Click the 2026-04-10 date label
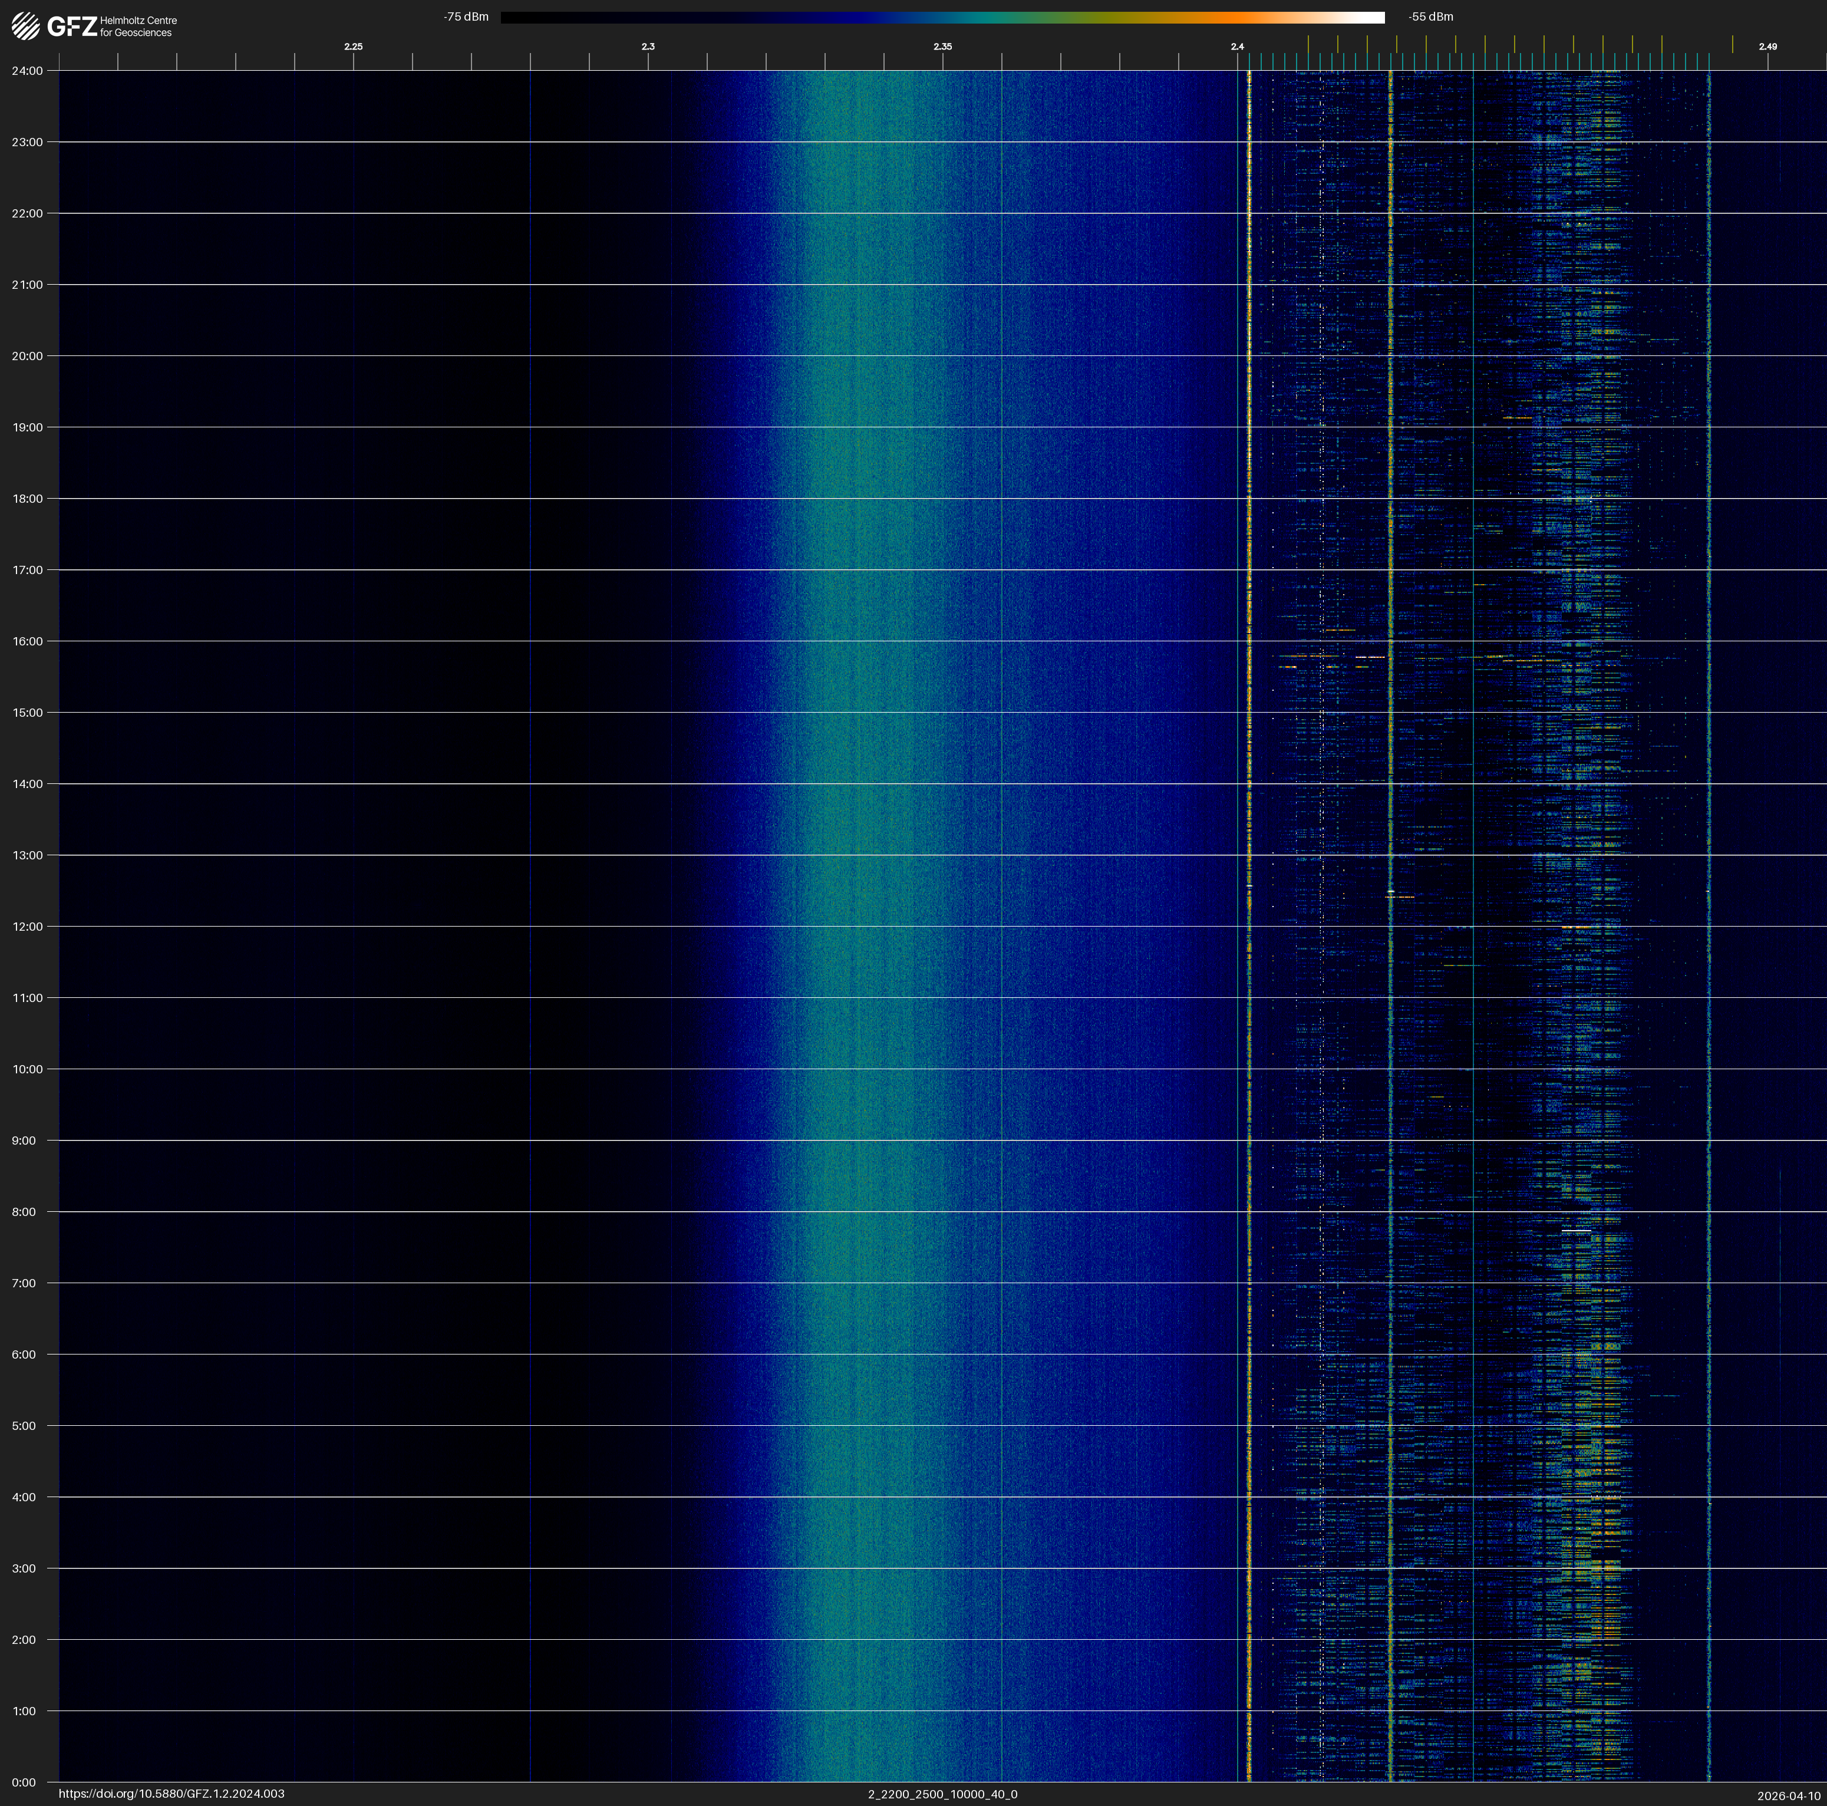The width and height of the screenshot is (1827, 1806). 1788,1795
